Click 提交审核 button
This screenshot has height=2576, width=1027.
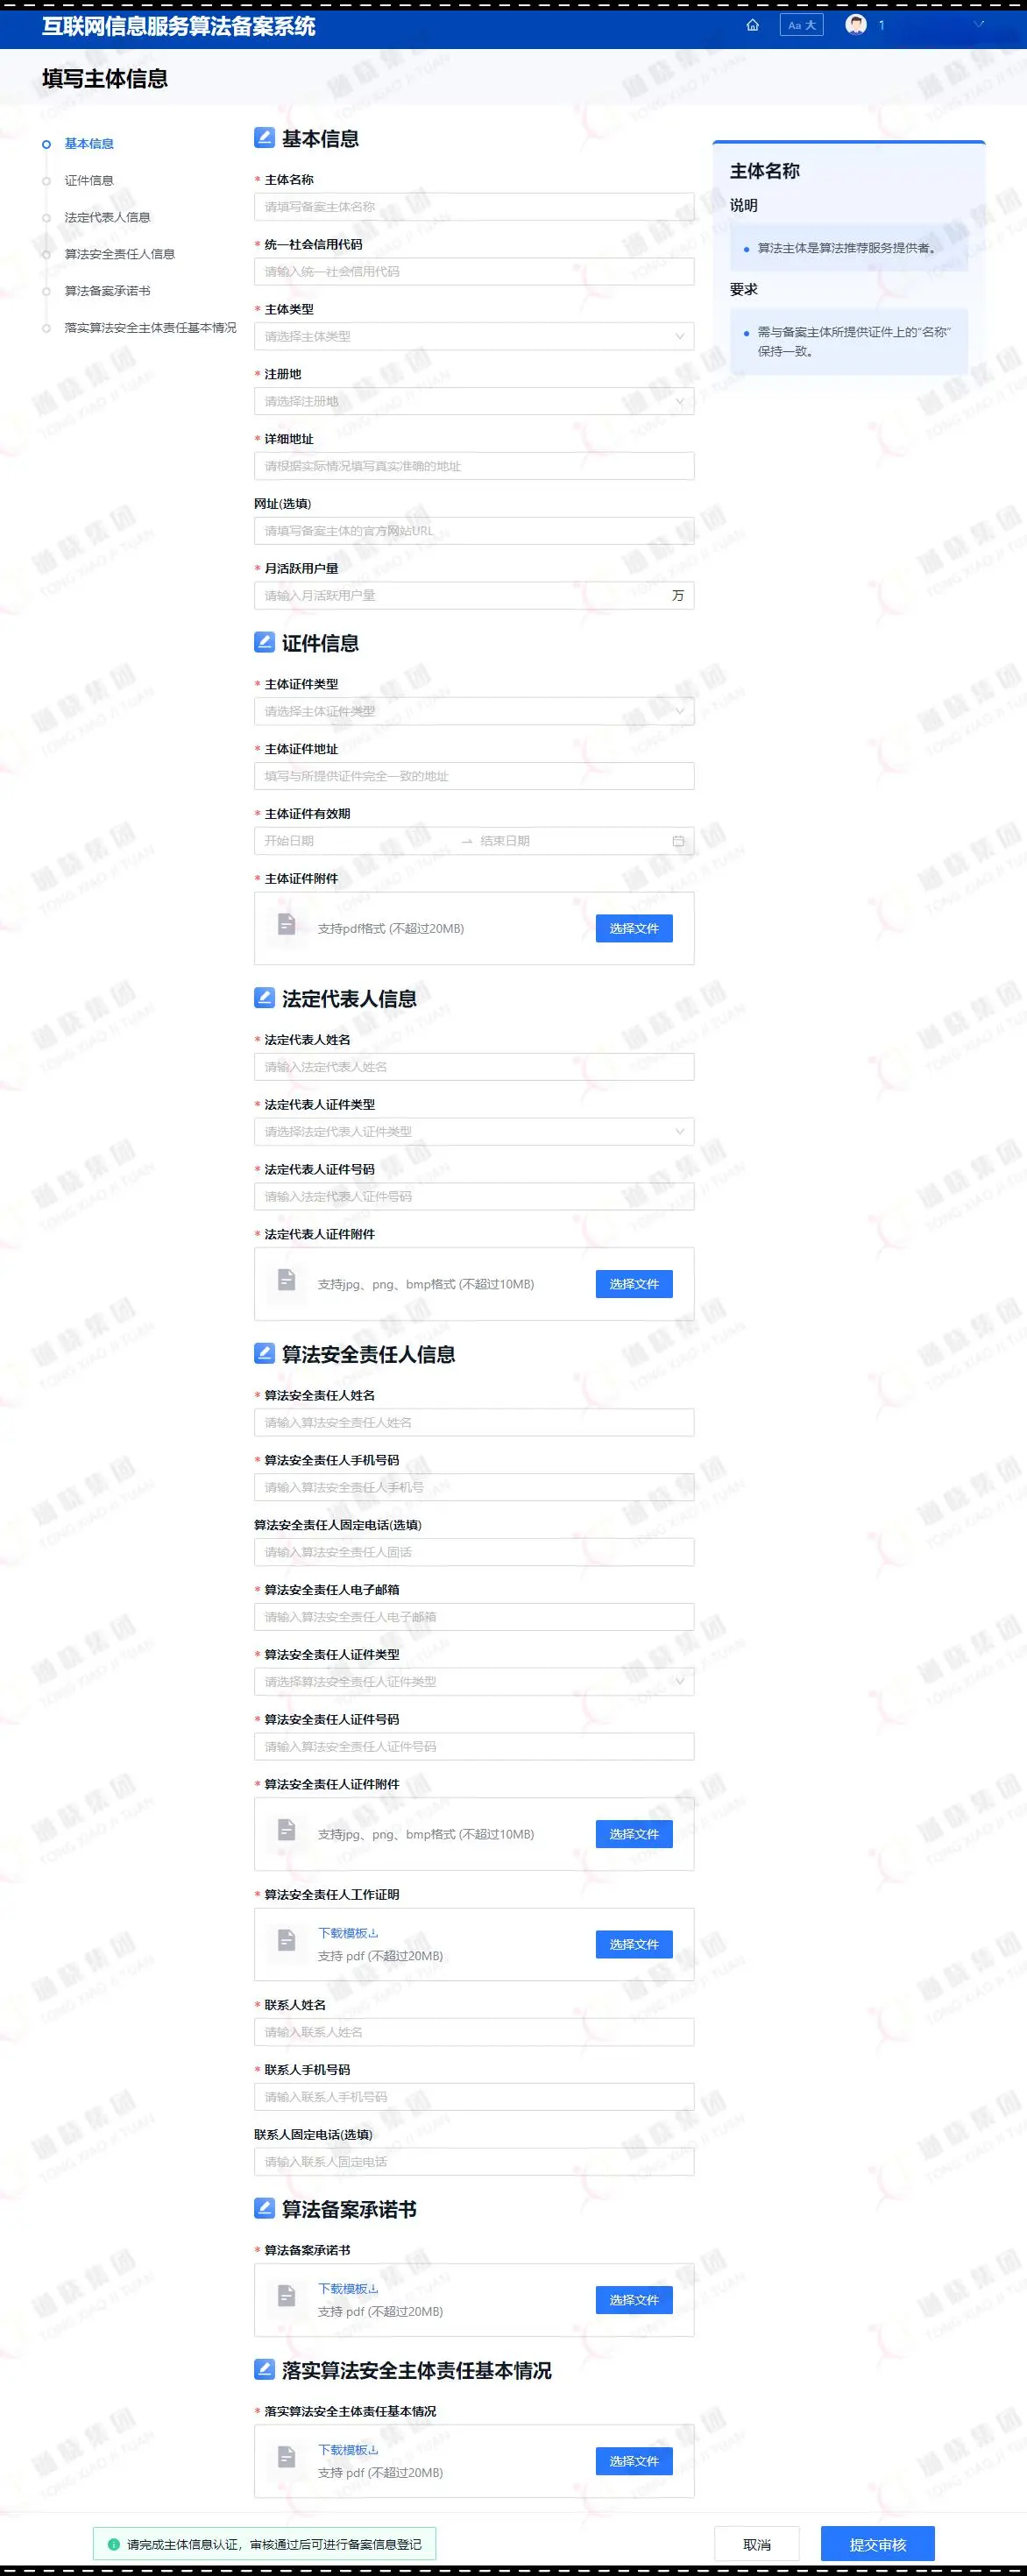878,2544
